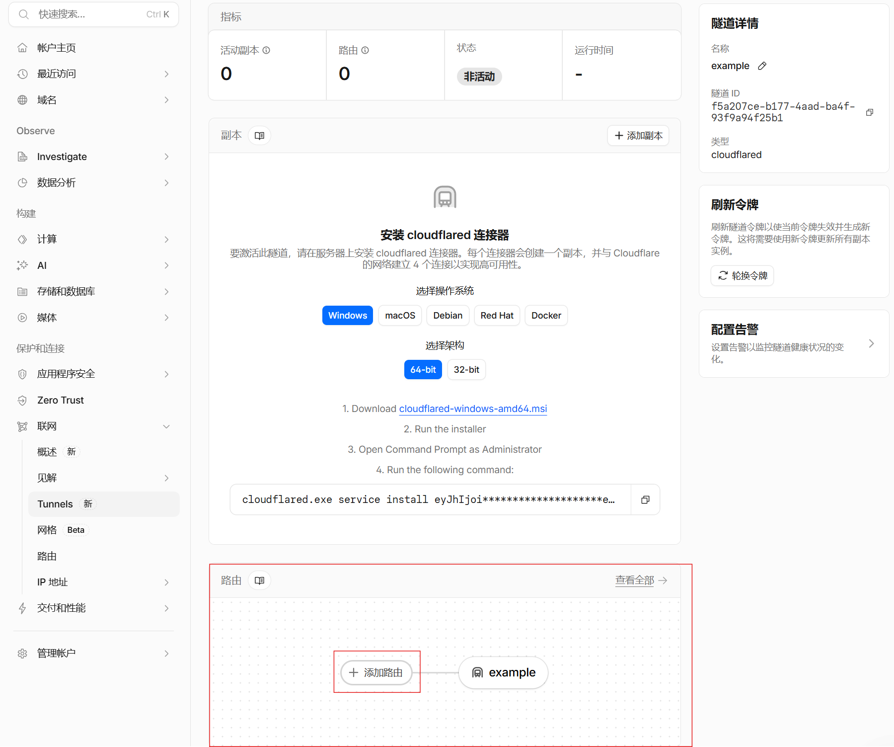894x747 pixels.
Task: Collapse the 联网 section chevron
Action: (166, 426)
